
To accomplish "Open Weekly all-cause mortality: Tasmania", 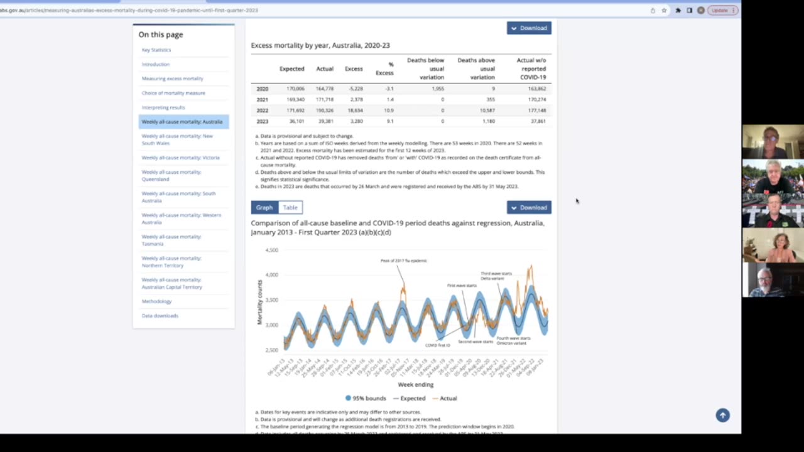I will [x=171, y=240].
